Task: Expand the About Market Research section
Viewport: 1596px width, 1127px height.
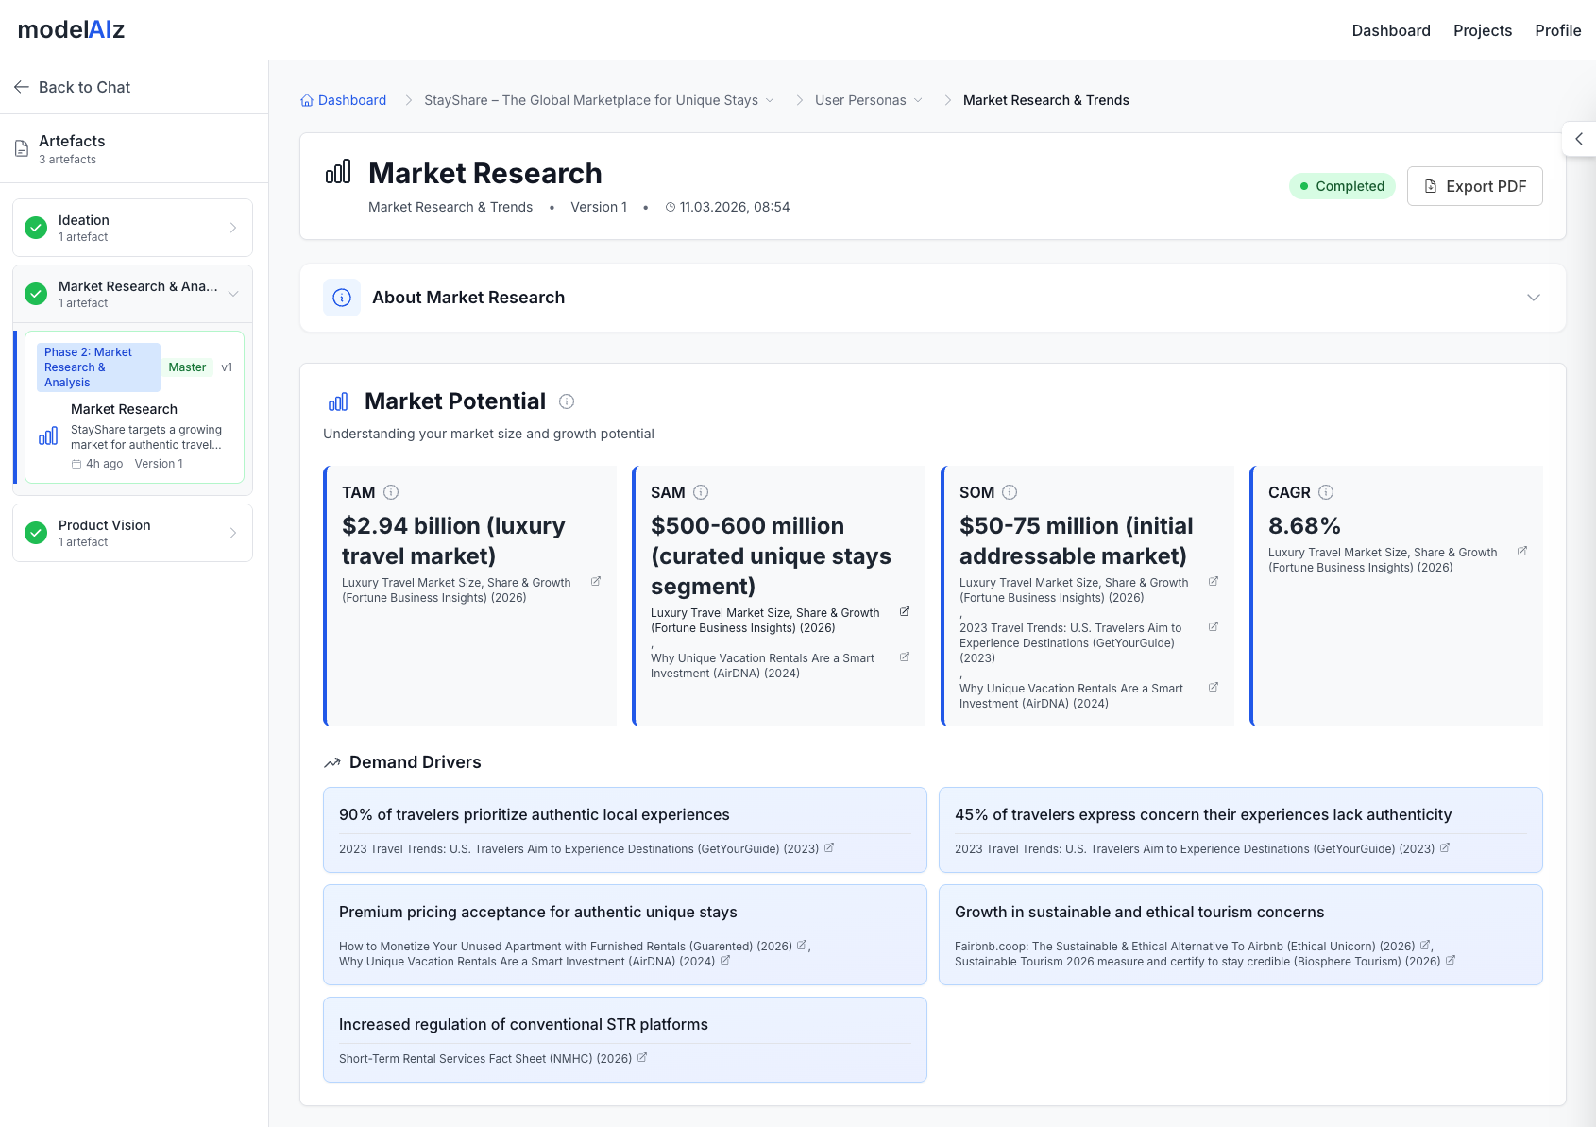Action: pyautogui.click(x=1533, y=297)
